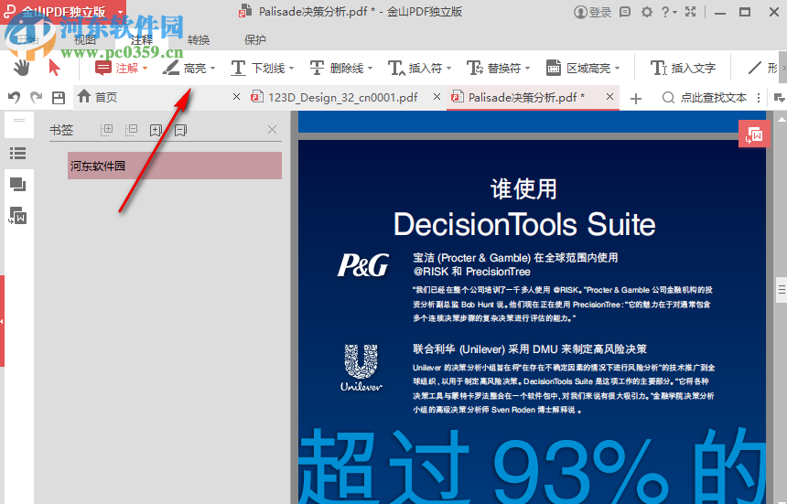
Task: Expand the 替换符 dropdown arrow
Action: click(x=527, y=69)
